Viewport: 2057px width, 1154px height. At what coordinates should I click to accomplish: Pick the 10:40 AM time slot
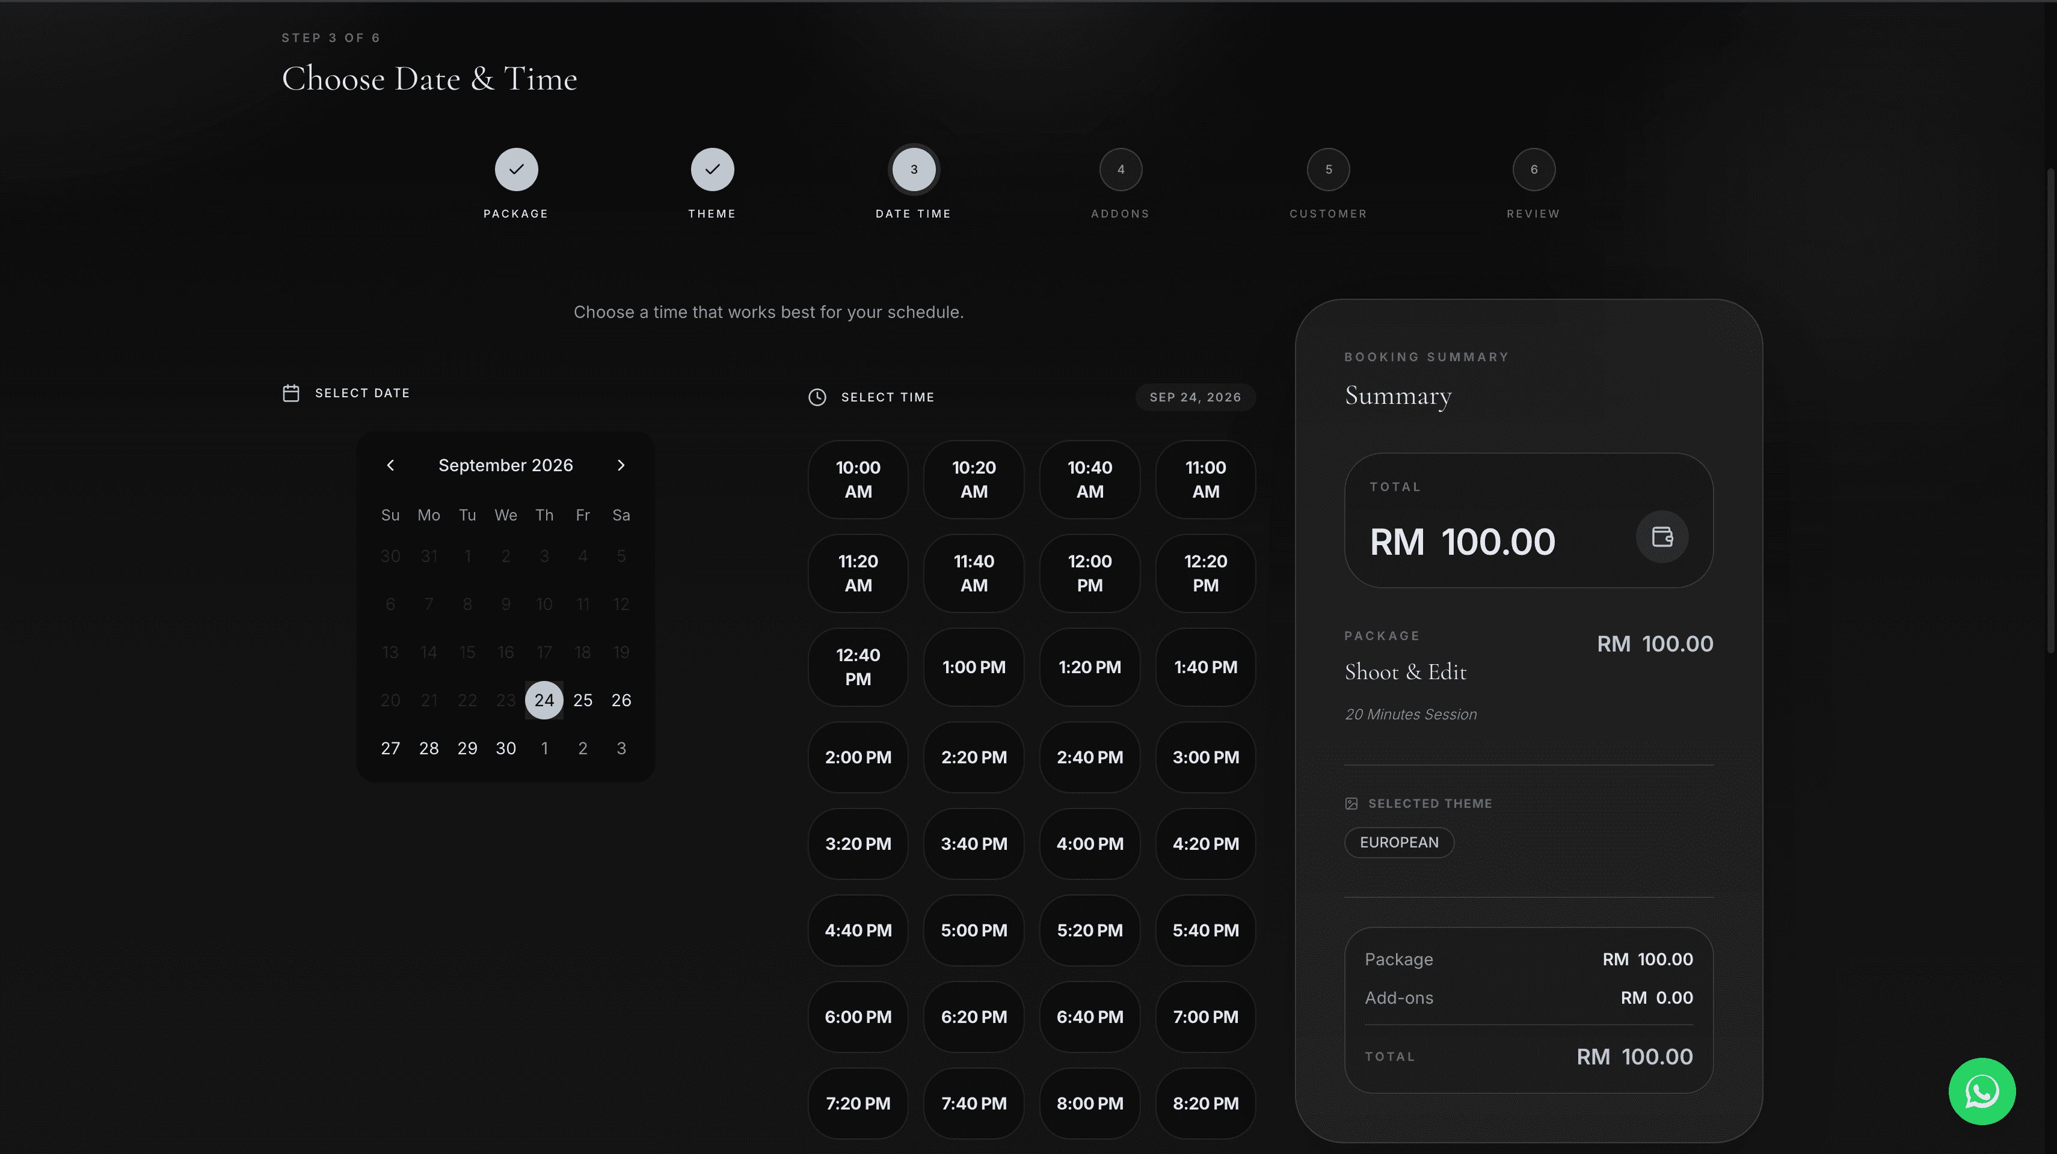[x=1089, y=480]
